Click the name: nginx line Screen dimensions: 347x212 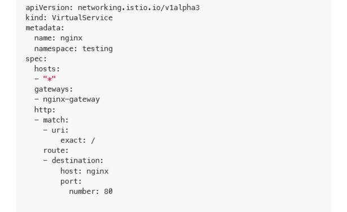(x=58, y=38)
